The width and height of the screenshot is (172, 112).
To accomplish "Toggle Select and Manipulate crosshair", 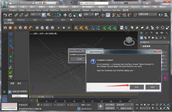I will [x=103, y=15].
